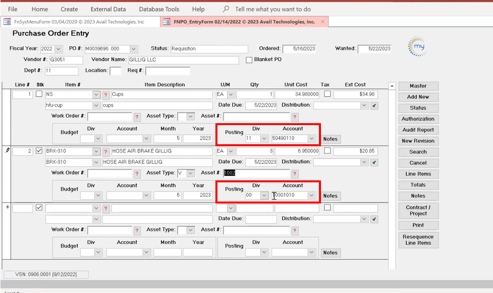Click the red question mark beside line 2 Asset # 1002
The width and height of the screenshot is (493, 293).
pyautogui.click(x=295, y=173)
